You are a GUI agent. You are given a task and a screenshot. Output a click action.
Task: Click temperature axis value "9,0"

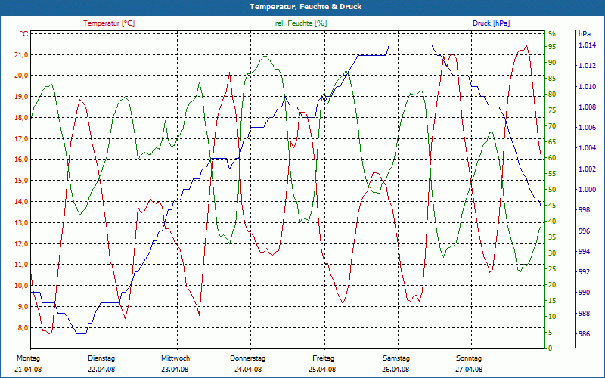[23, 307]
